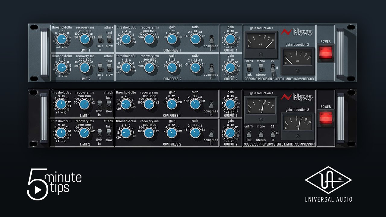Viewport: 386px width, 217px height.
Task: Click COMPRESS 2 gain knob on 33609/SE unit
Action: tap(172, 133)
